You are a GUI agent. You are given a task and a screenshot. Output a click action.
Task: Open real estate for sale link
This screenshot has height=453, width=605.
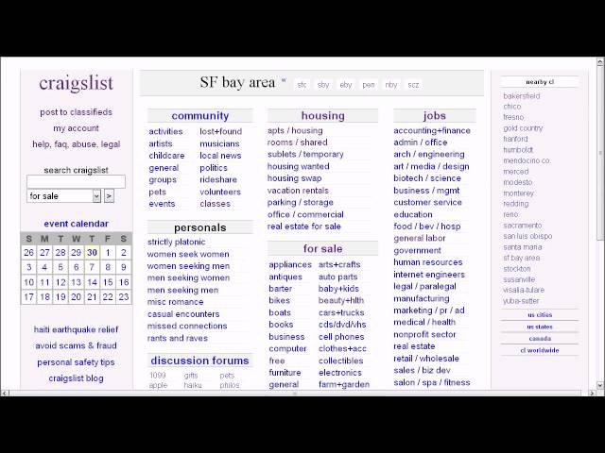pyautogui.click(x=304, y=226)
